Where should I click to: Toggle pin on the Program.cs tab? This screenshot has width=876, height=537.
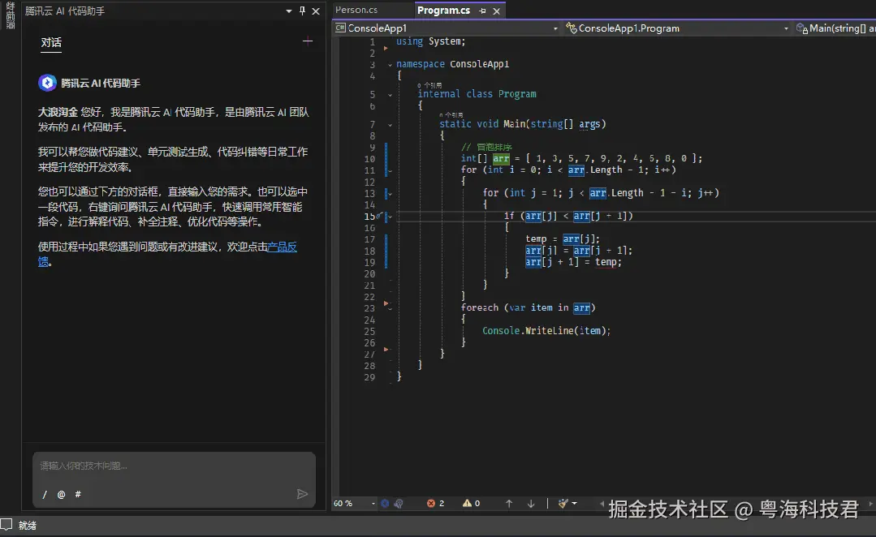coord(482,11)
